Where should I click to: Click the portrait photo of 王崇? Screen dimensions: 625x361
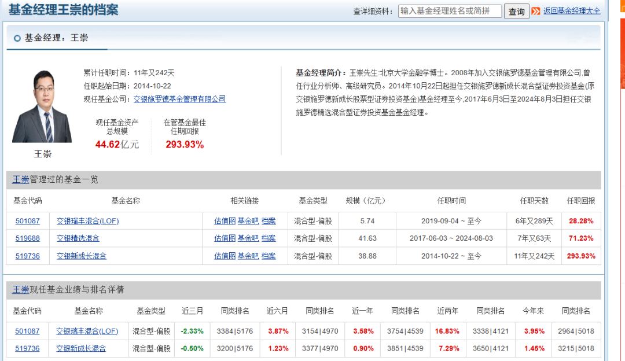click(x=42, y=106)
